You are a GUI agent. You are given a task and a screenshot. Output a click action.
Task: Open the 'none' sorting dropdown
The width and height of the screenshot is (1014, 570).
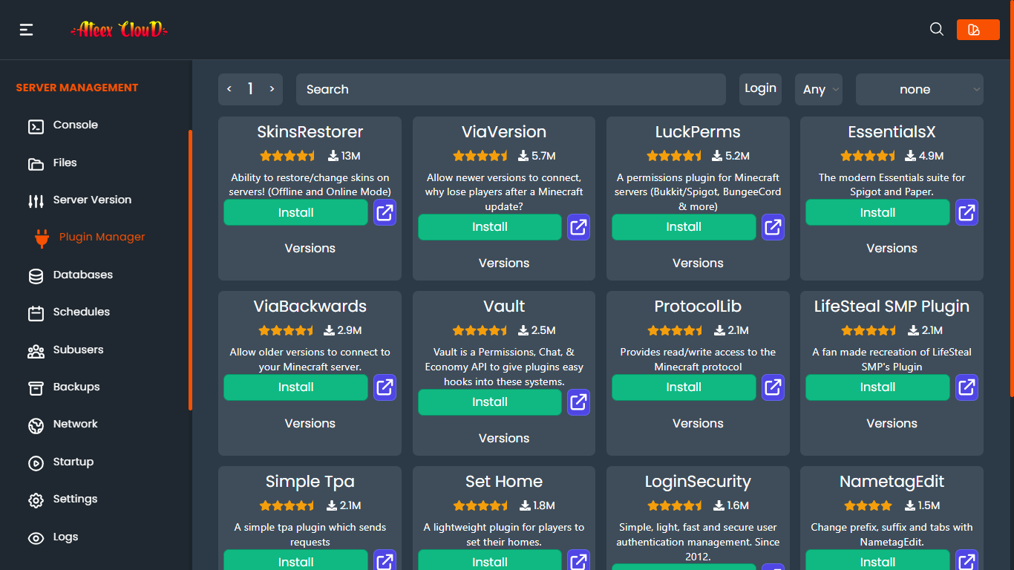pos(919,88)
